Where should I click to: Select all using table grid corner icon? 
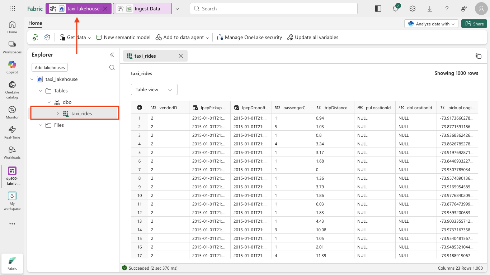point(140,107)
